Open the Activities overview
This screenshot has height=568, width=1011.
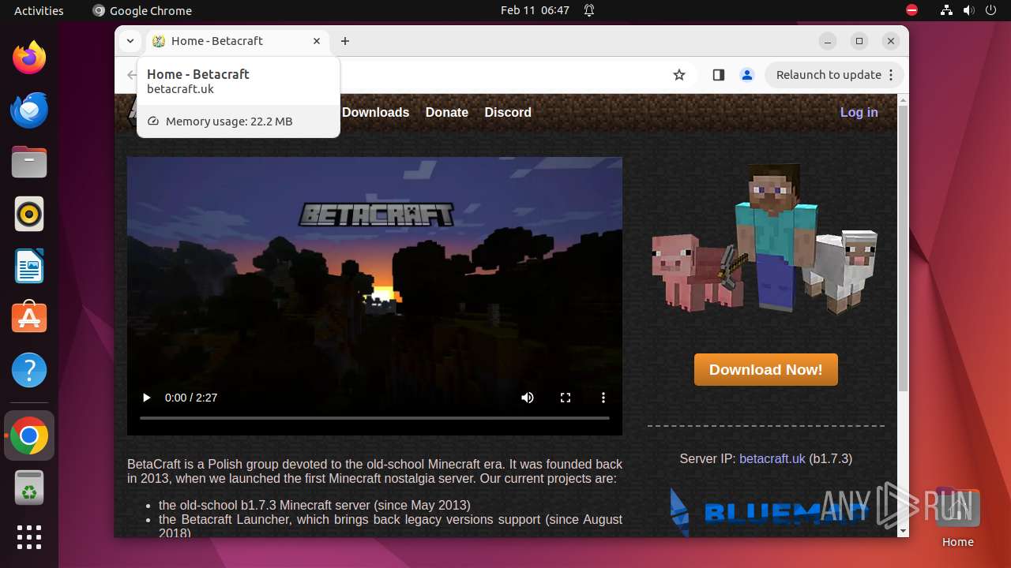click(x=39, y=10)
